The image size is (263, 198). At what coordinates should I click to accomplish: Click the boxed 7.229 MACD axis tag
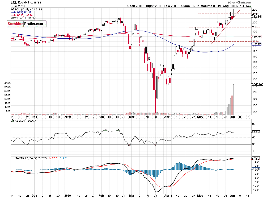coord(256,158)
